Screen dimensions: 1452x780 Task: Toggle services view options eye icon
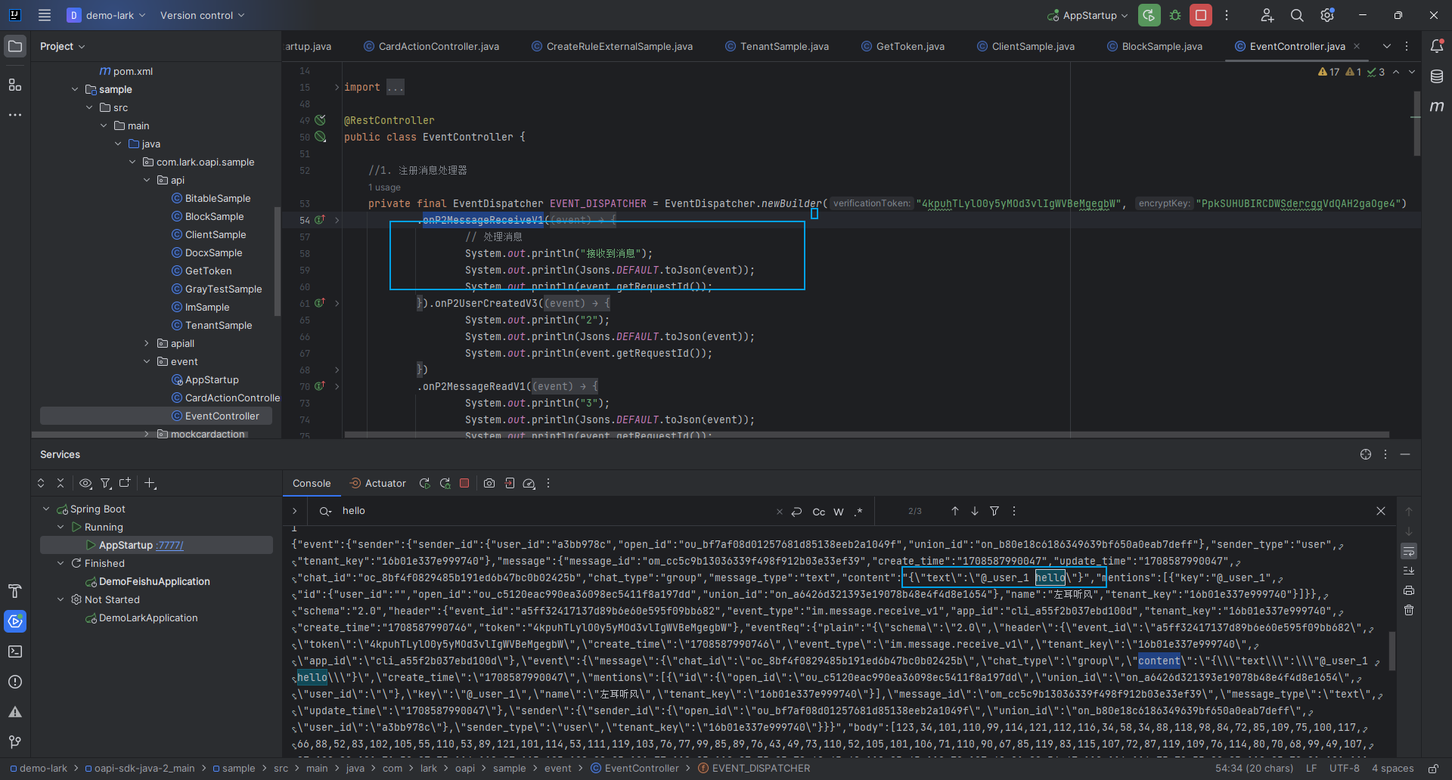(x=85, y=483)
